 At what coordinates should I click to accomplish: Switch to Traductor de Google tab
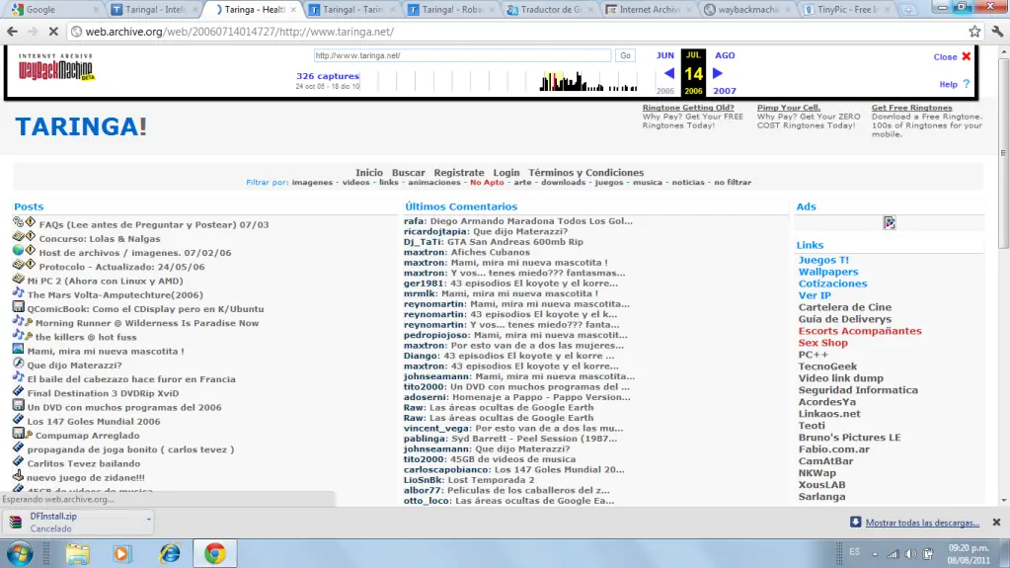(550, 10)
